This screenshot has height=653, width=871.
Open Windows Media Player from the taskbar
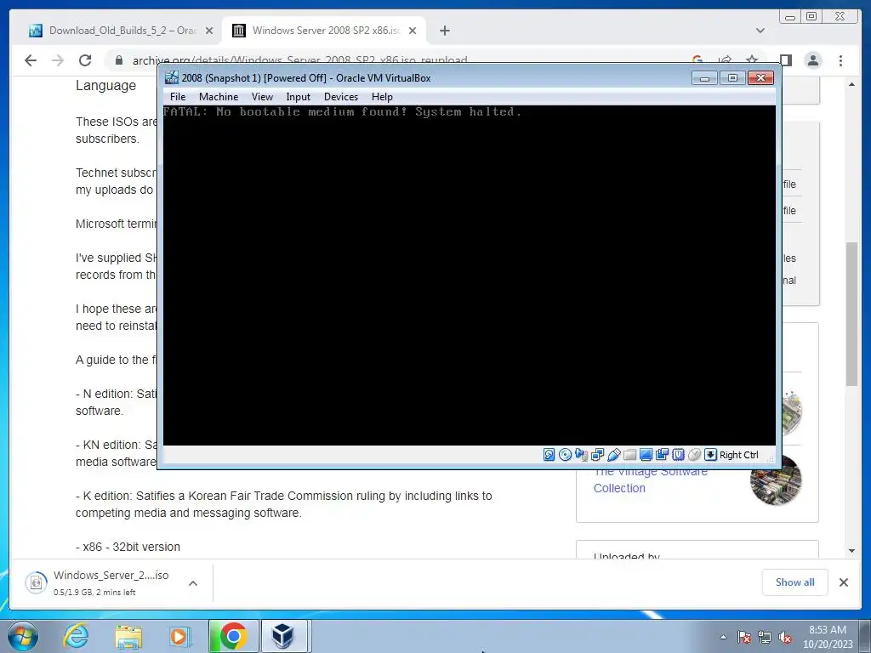point(179,636)
